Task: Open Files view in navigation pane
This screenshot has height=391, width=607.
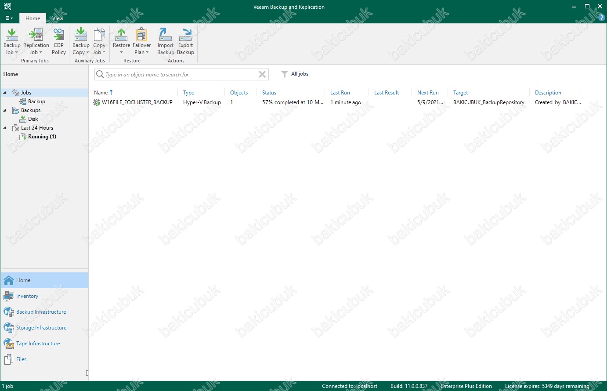Action: pos(44,359)
